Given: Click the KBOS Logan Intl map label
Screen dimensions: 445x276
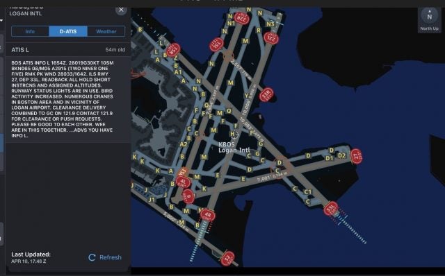Looking at the screenshot, I should tap(234, 148).
